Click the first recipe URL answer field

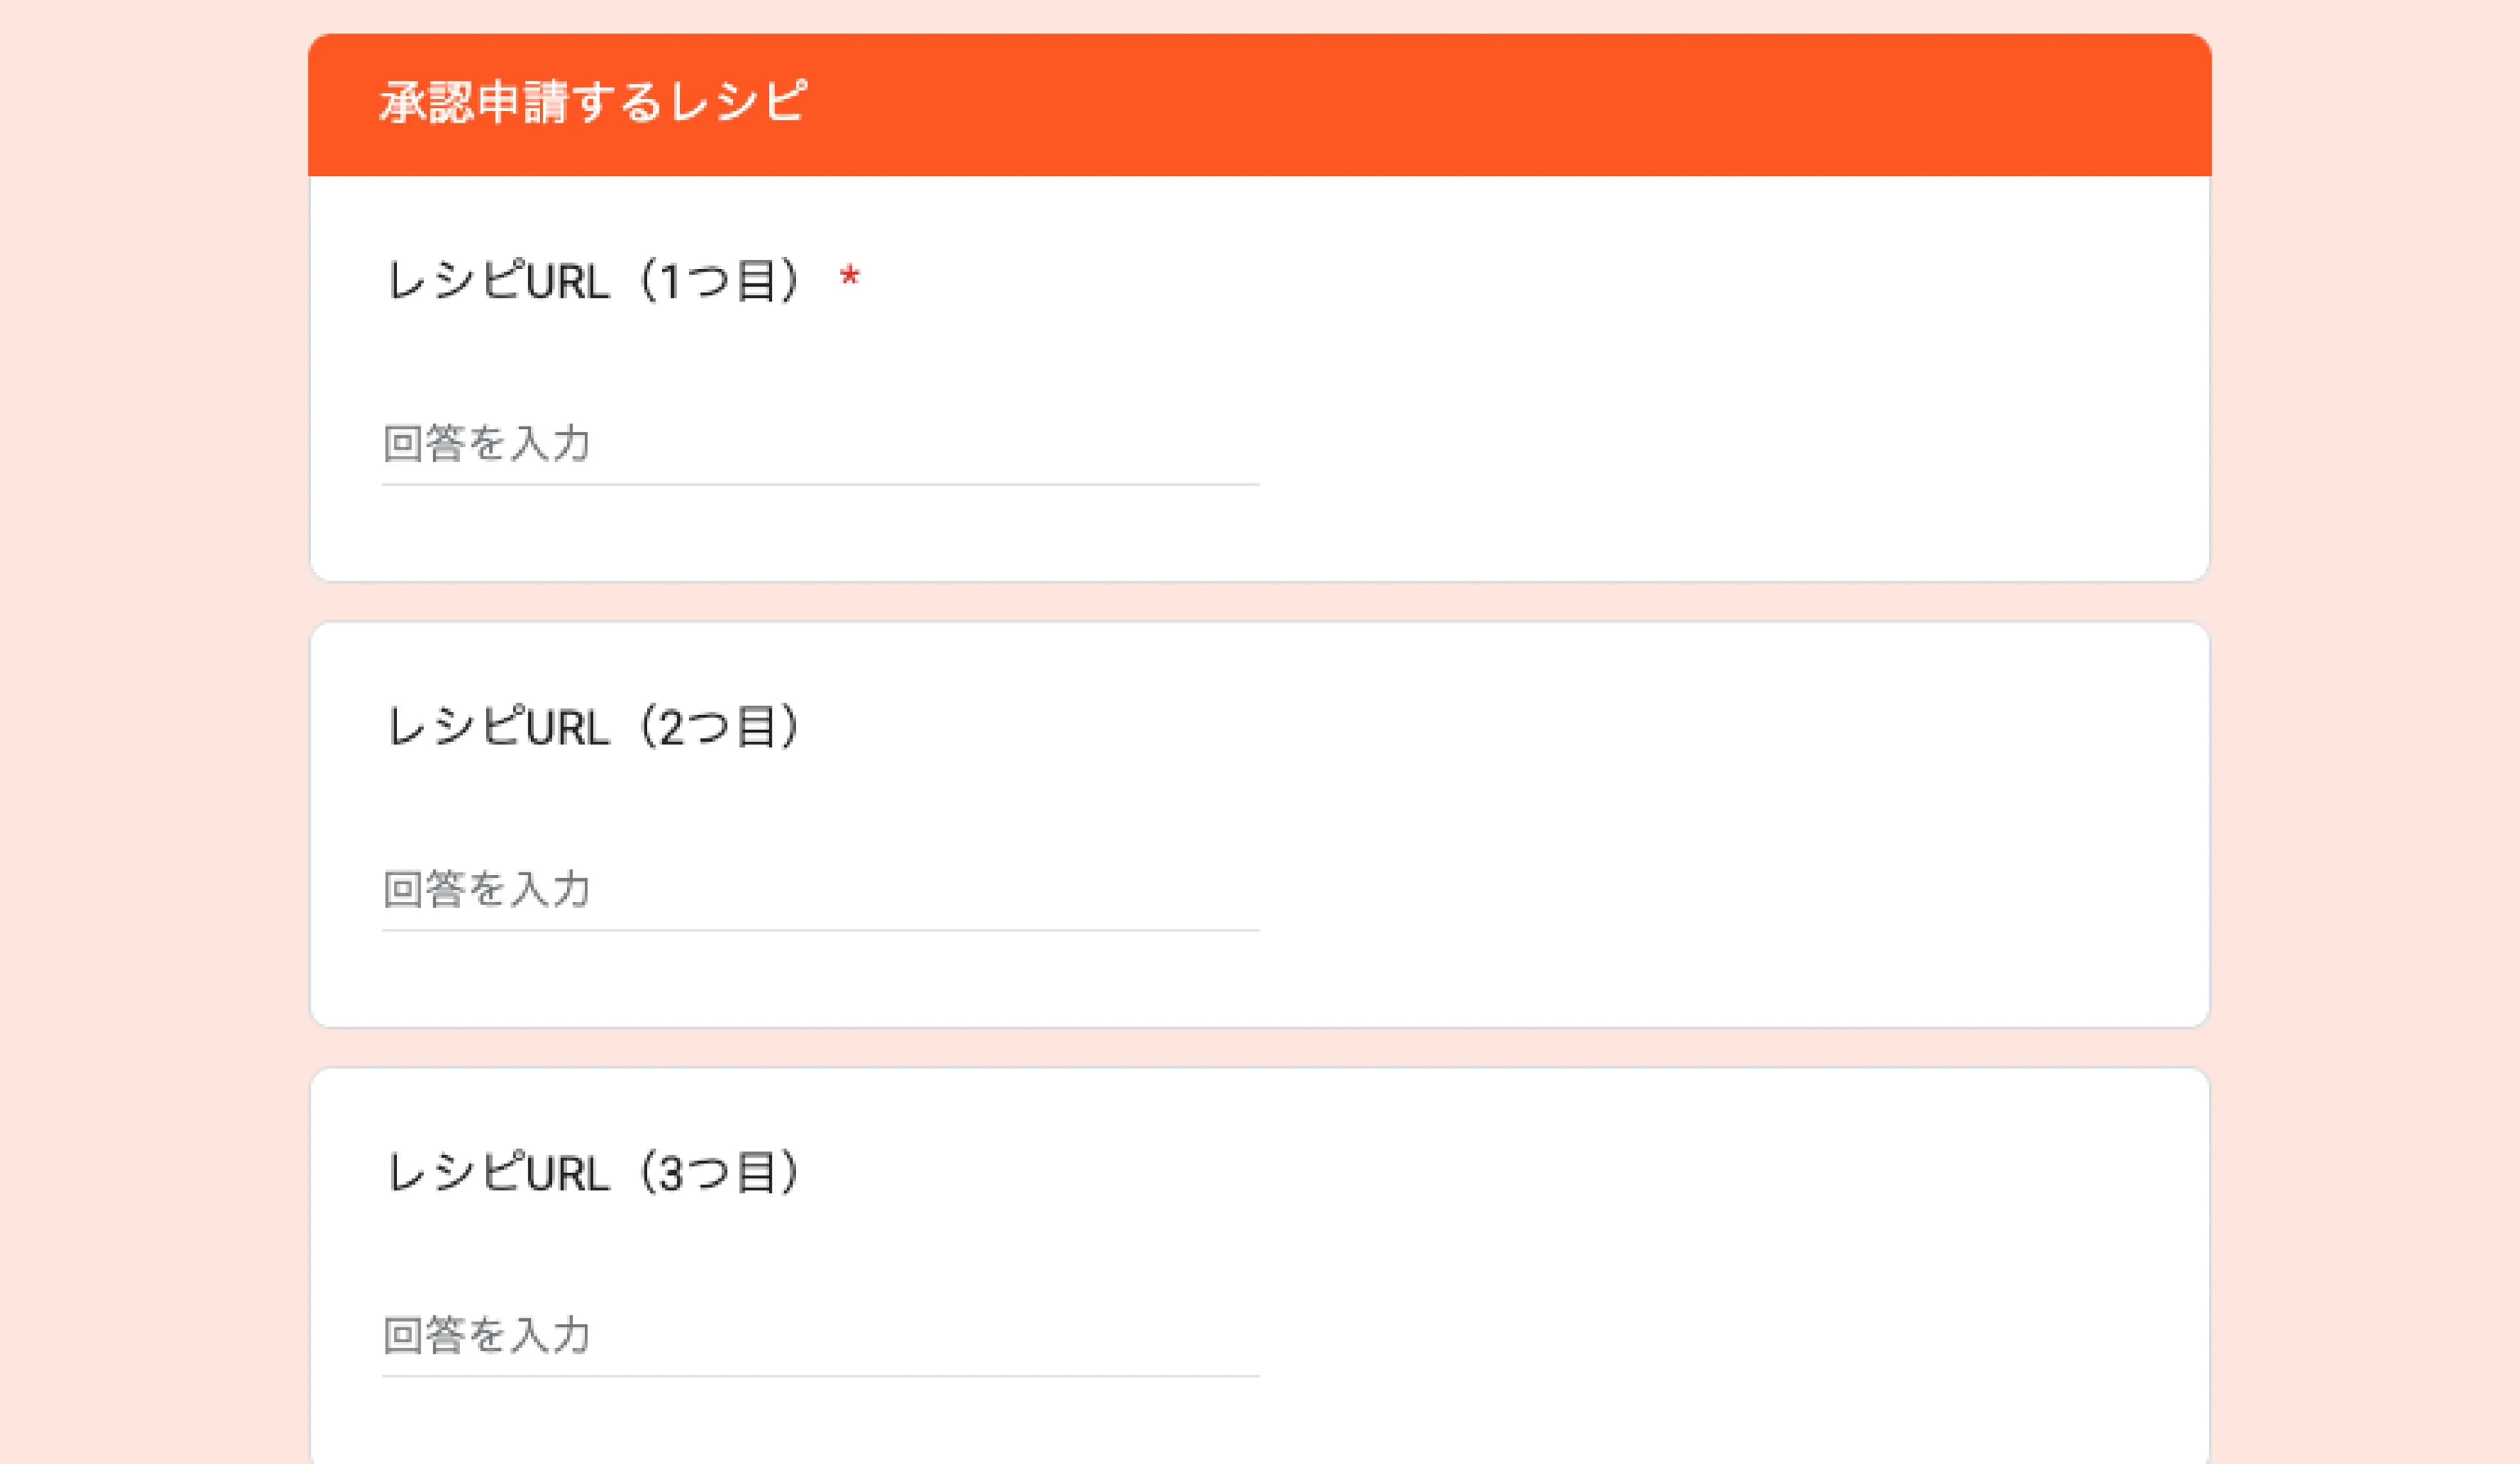(x=820, y=443)
